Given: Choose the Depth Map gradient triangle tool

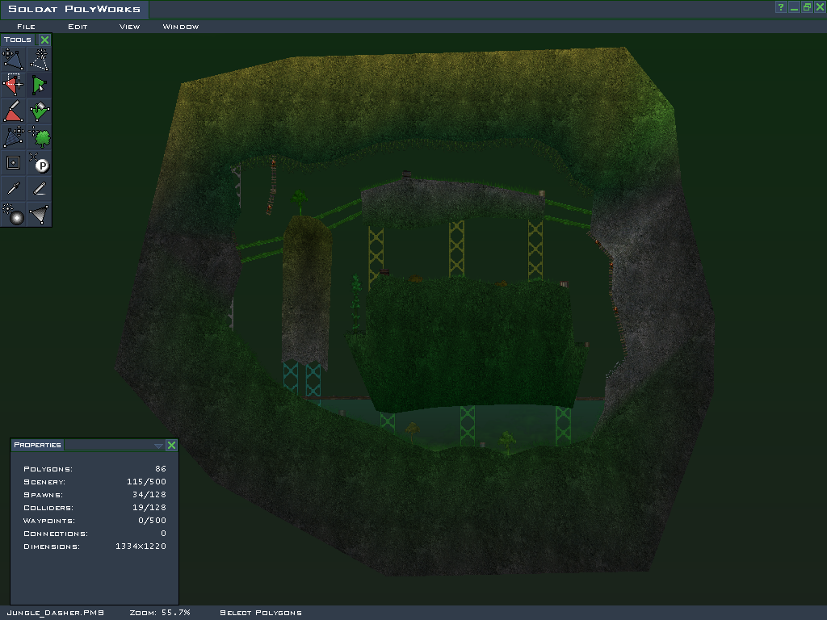Looking at the screenshot, I should click(x=40, y=215).
